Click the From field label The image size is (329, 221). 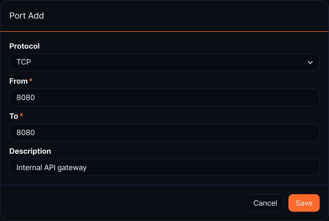pos(18,81)
